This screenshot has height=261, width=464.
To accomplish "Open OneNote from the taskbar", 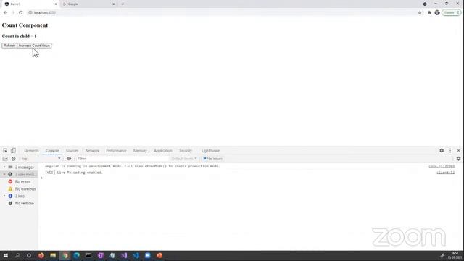I will coord(100,255).
